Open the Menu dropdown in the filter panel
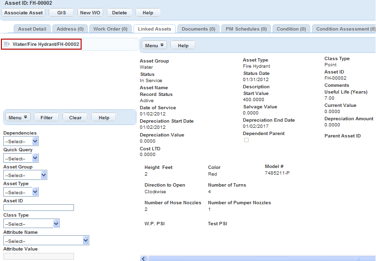 [x=19, y=117]
